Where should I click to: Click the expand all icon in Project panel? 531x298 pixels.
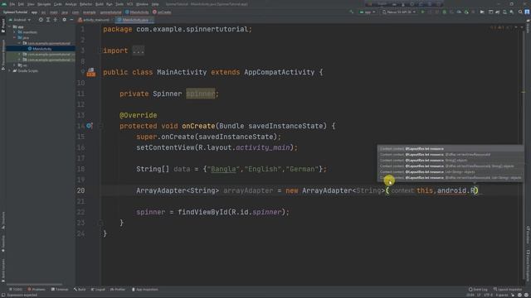click(x=48, y=20)
